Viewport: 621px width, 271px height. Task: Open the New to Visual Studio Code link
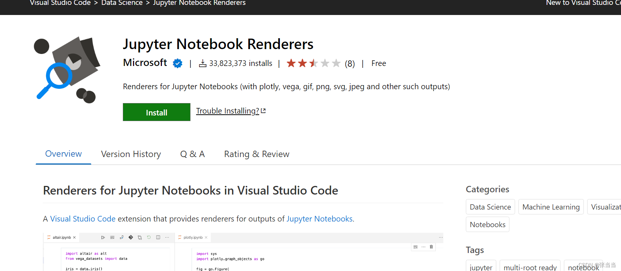click(x=583, y=3)
